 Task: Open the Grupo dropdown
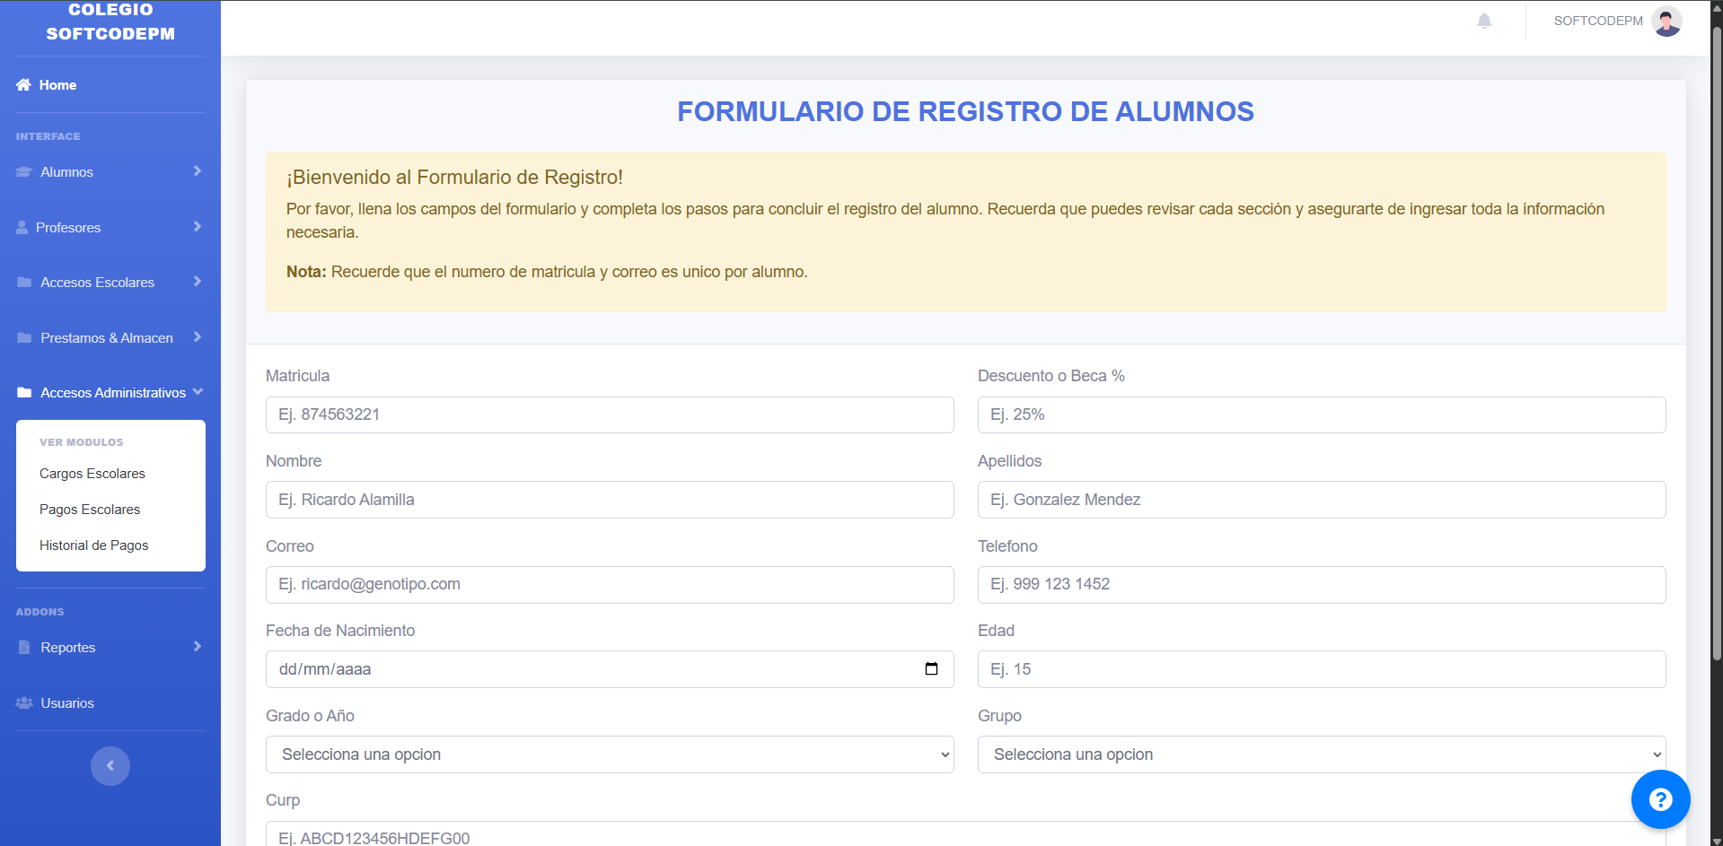(1321, 754)
